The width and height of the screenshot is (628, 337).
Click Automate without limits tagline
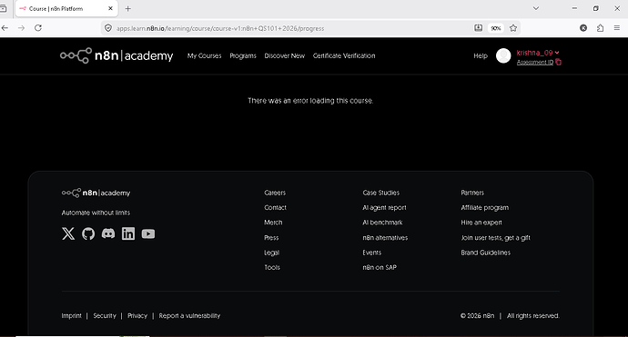[96, 213]
